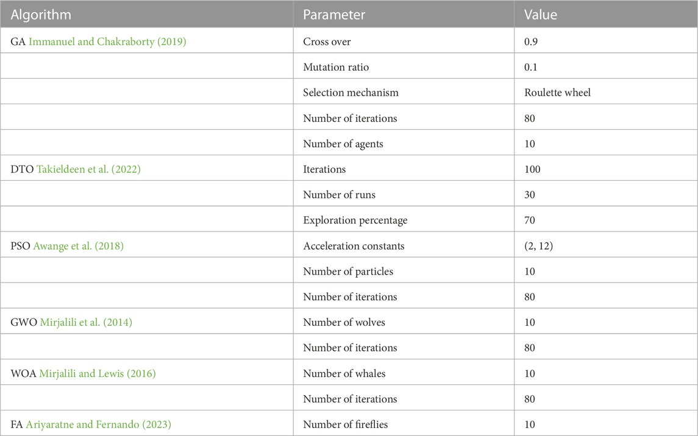Select the Exploration percentage cell

point(404,219)
